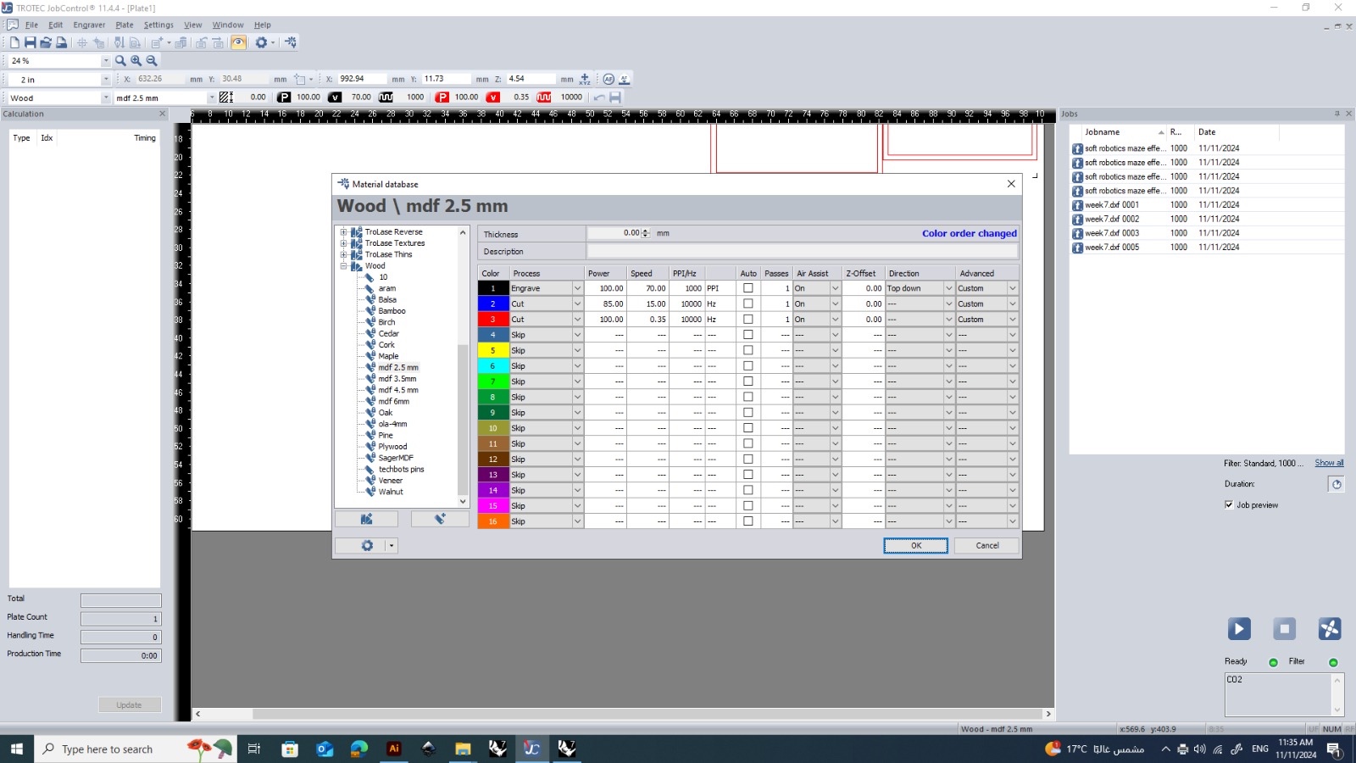This screenshot has width=1356, height=763.
Task: Toggle Auto checkbox for cyan color 6
Action: [x=748, y=366]
